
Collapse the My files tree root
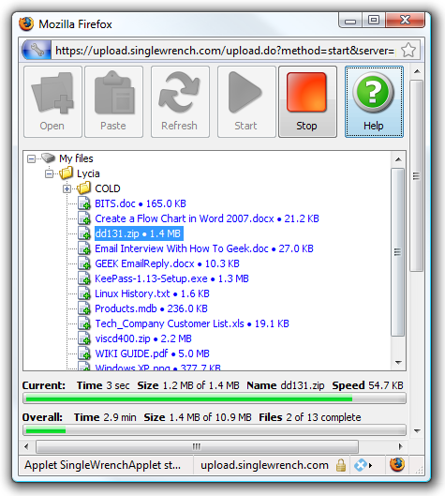click(x=31, y=158)
